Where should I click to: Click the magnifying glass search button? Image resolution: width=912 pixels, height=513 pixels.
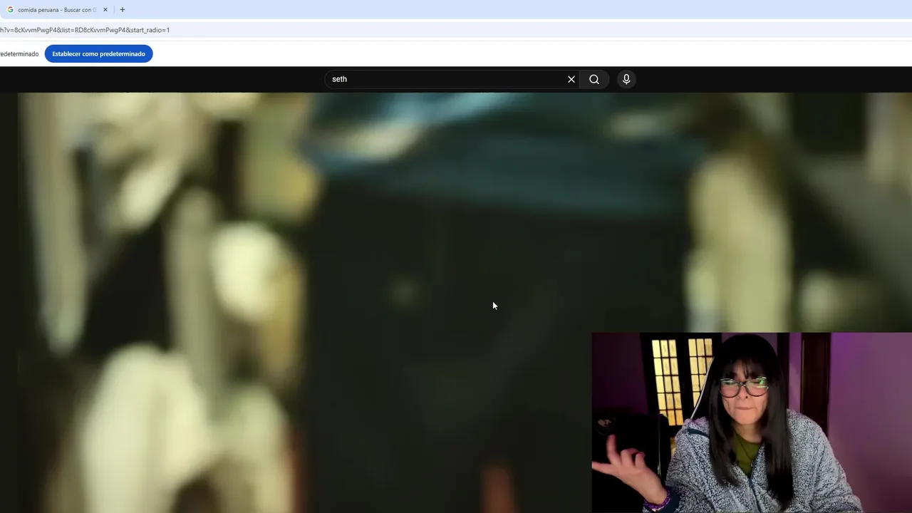[x=594, y=79]
